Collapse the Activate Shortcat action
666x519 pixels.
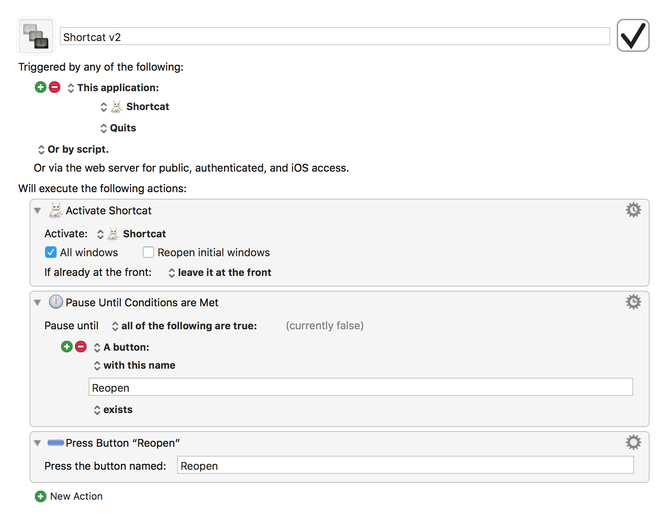pos(38,211)
